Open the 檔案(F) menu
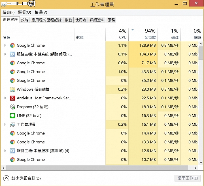204x186 pixels. (8, 12)
